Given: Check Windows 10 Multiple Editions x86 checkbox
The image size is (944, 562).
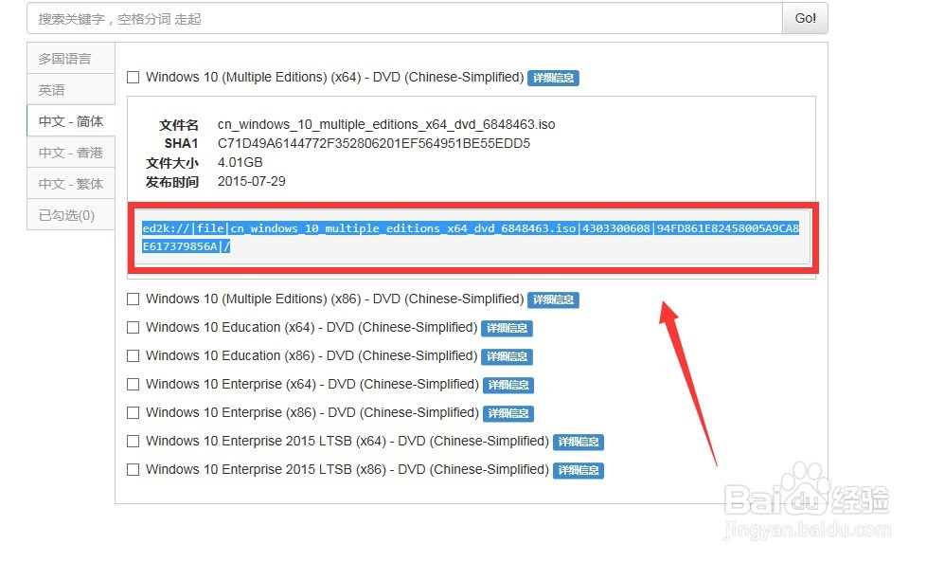Looking at the screenshot, I should point(134,299).
